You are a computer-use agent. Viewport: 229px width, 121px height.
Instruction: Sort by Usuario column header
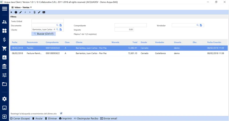[177, 42]
